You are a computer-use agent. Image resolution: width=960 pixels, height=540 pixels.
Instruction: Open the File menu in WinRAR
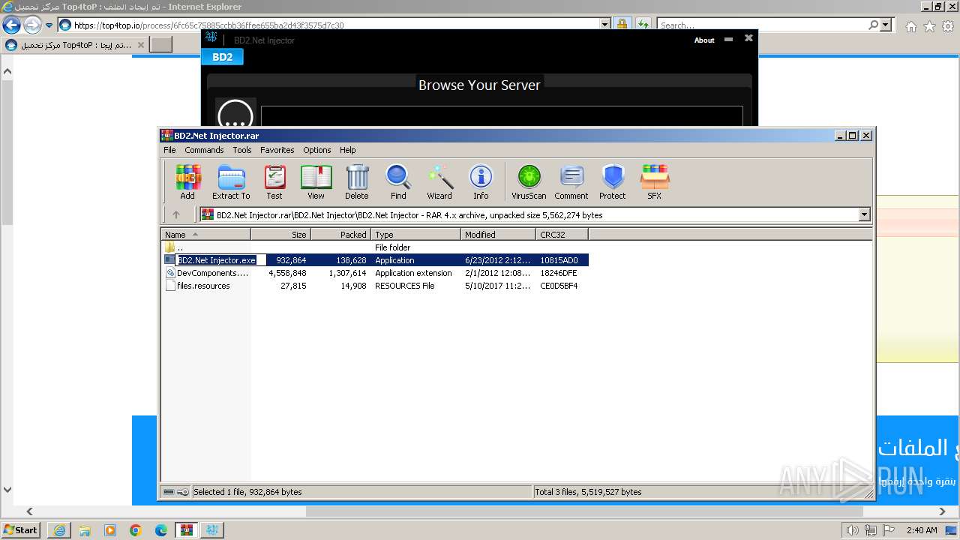169,150
